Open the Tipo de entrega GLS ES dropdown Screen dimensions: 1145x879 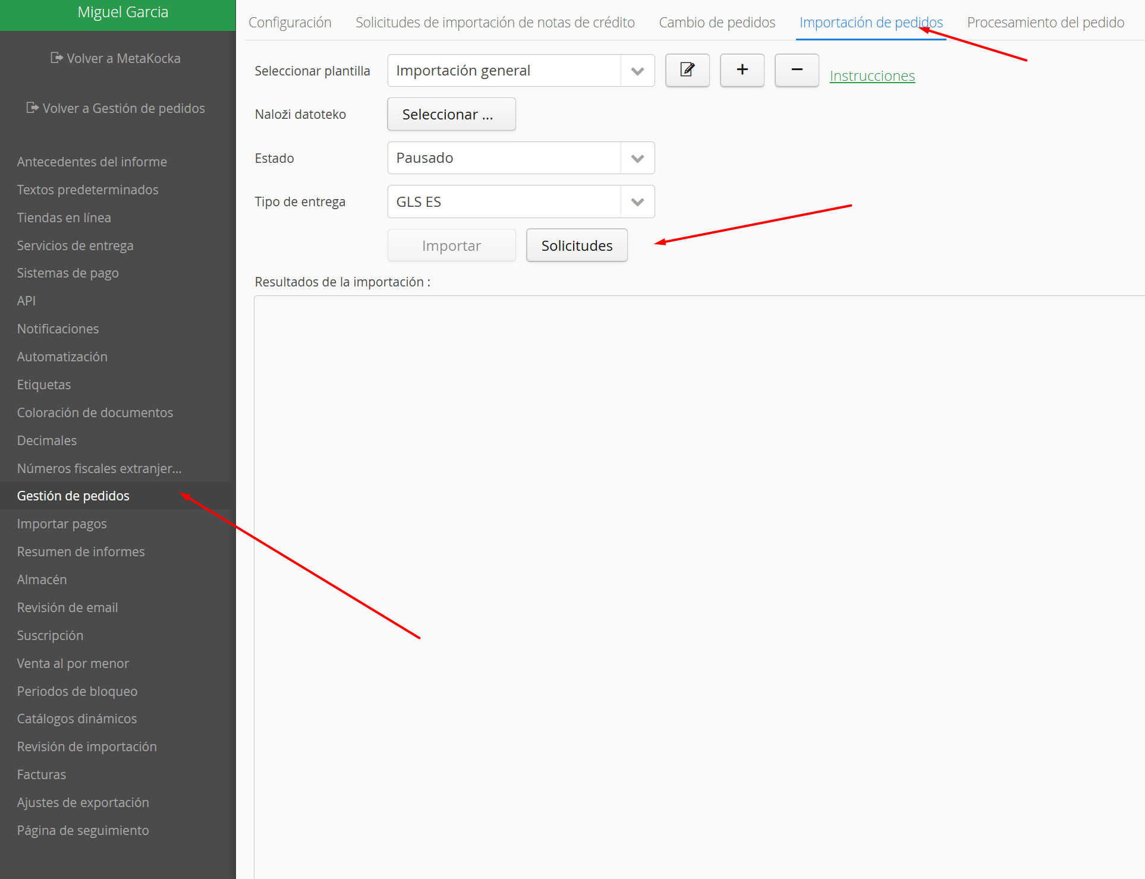pyautogui.click(x=637, y=201)
